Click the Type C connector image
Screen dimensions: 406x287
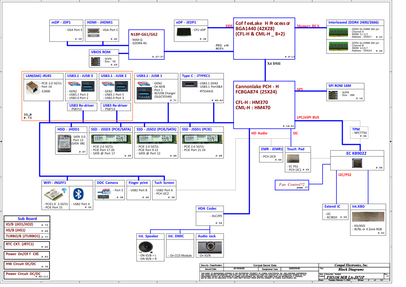pyautogui.click(x=190, y=84)
